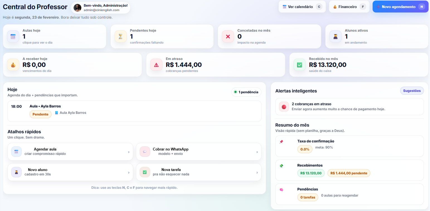Screen dimensions: 430x211
Task: Click the money bag icon on A receber hoje
Action: click(x=13, y=65)
